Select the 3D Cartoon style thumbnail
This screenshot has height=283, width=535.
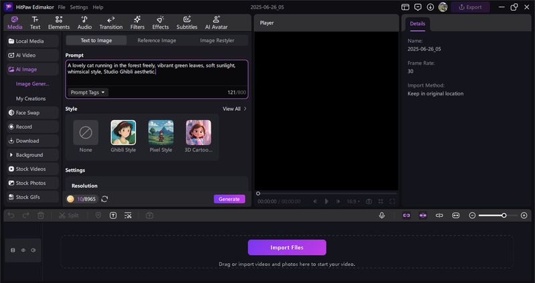198,132
